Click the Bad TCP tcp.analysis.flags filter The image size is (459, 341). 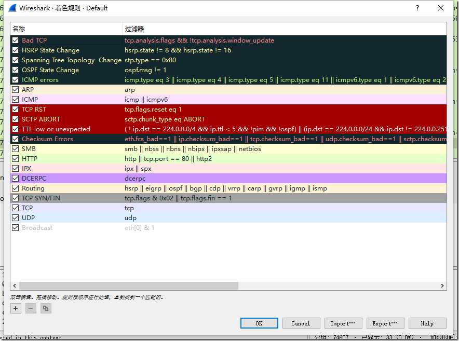199,40
